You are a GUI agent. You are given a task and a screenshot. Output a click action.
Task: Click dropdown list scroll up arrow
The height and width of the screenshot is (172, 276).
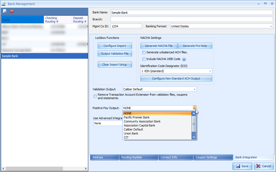[194, 113]
